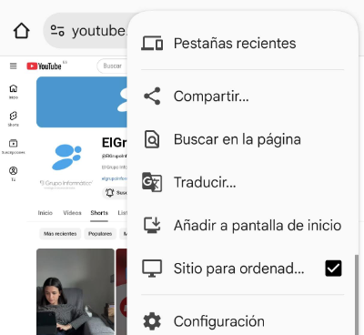Filter by Más recientes chip
364x335 pixels.
[60, 234]
